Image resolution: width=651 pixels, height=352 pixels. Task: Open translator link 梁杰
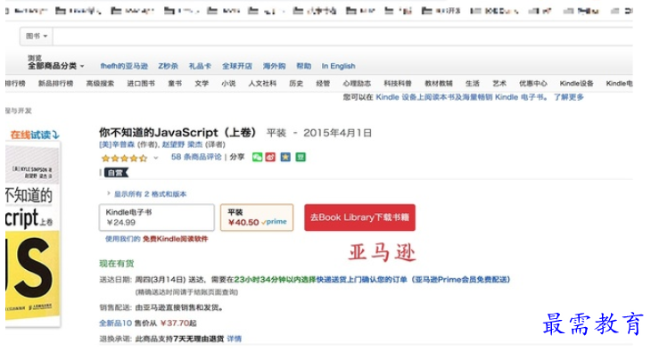click(x=194, y=144)
